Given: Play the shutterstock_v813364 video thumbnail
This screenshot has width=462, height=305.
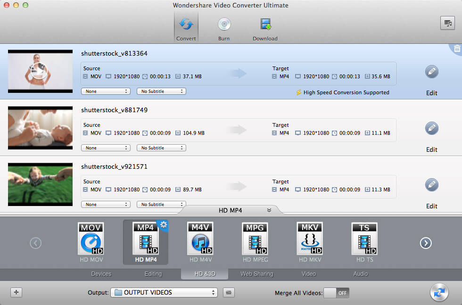Looking at the screenshot, I should pyautogui.click(x=40, y=71).
